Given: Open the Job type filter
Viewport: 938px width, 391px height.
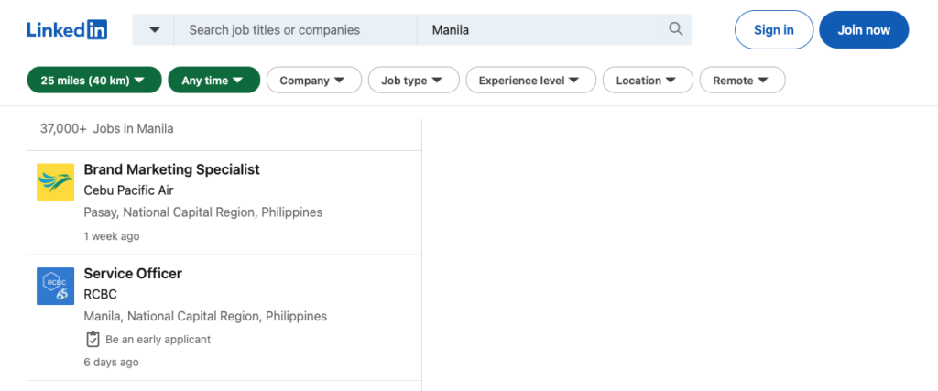Looking at the screenshot, I should [413, 81].
